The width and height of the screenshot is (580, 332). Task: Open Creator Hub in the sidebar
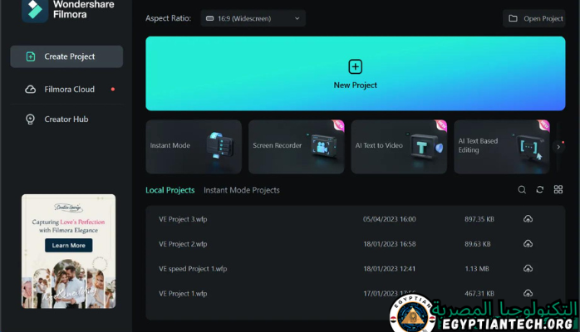click(x=66, y=120)
